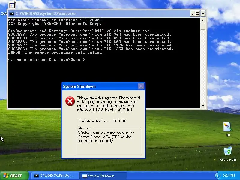Click the 'ERROR: The remote procedure call failed.' line
Screen dimensions: 240x180
[x=56, y=52]
